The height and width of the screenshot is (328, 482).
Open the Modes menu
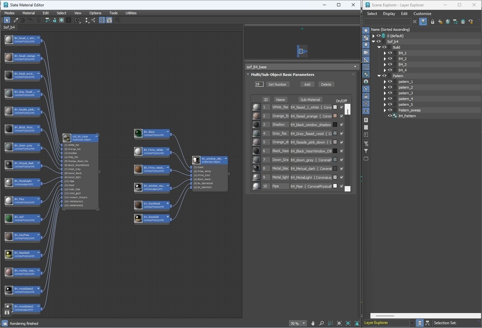pyautogui.click(x=9, y=13)
